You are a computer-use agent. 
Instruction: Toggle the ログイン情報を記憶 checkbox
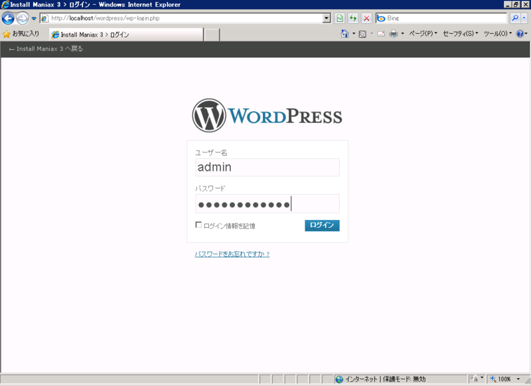click(198, 225)
